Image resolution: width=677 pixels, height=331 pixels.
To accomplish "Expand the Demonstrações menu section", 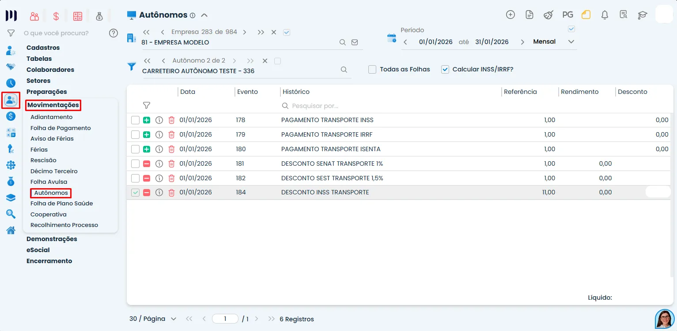I will [52, 239].
